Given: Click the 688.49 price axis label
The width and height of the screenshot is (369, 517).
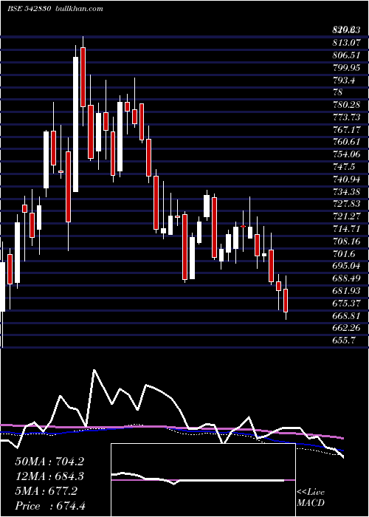Looking at the screenshot, I should pyautogui.click(x=346, y=278).
